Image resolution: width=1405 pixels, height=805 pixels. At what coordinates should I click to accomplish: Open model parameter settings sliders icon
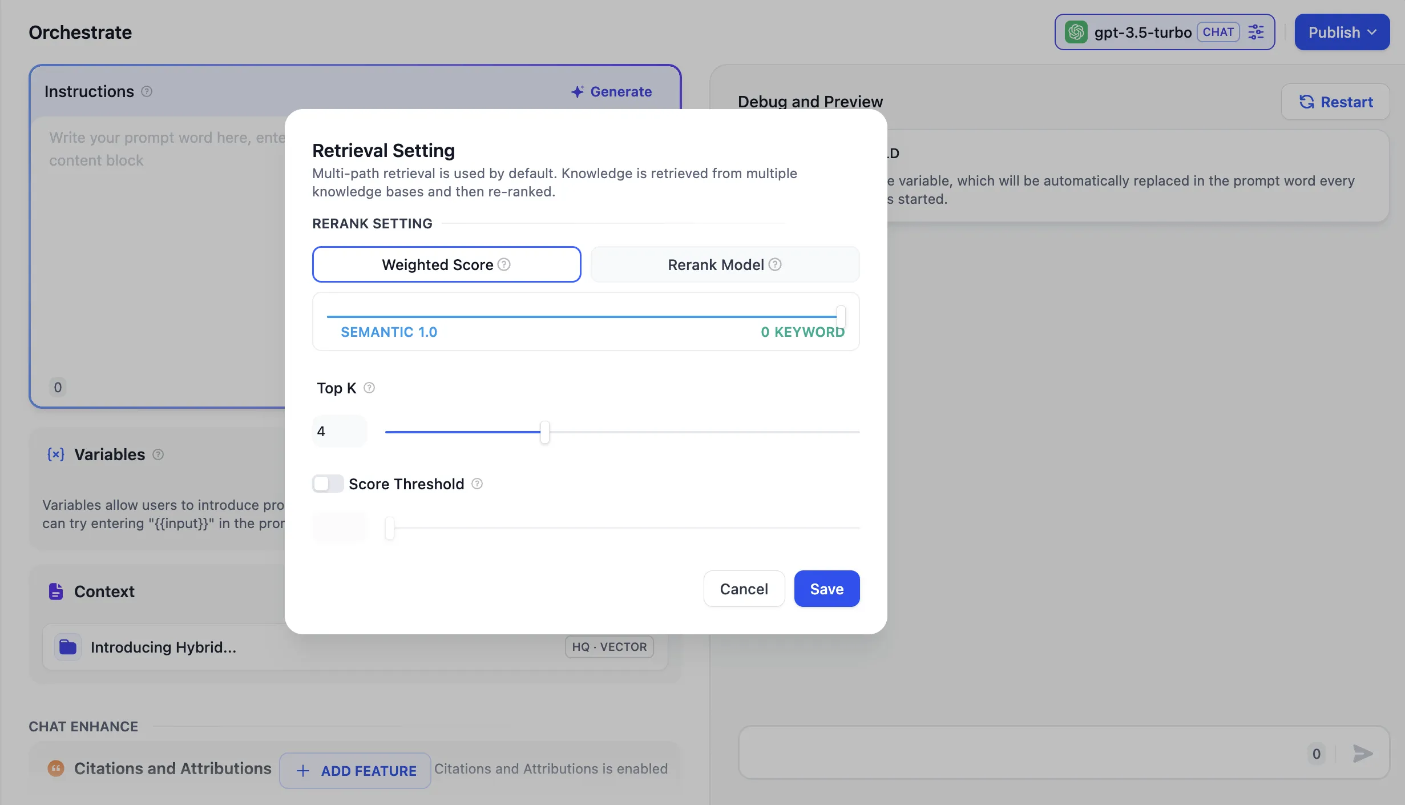pos(1255,32)
